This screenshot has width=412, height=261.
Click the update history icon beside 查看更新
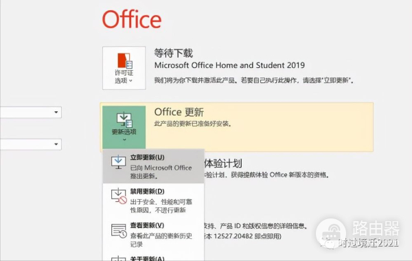[119, 231]
